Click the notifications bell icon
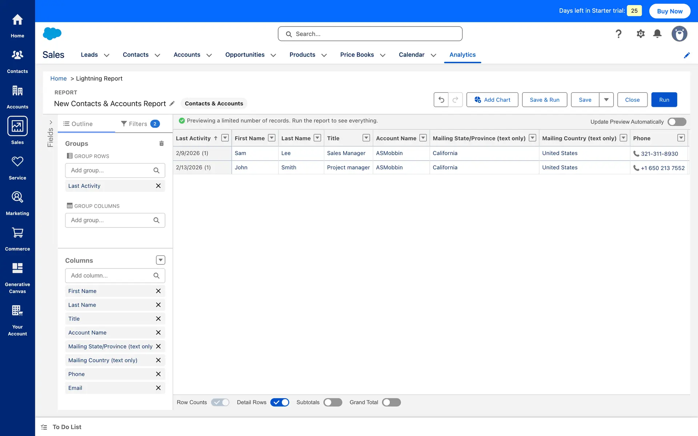Screen dimensions: 698x436 (x=657, y=34)
